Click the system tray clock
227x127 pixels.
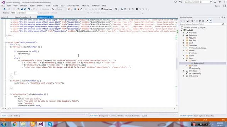[220, 124]
